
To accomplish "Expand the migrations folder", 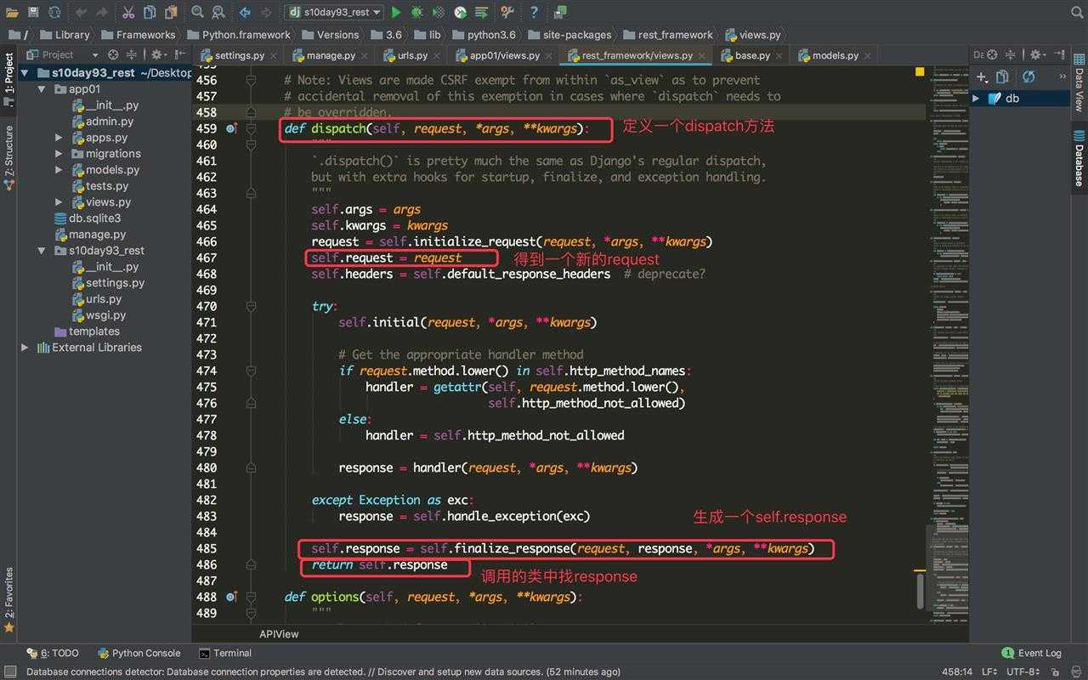I will coord(59,154).
